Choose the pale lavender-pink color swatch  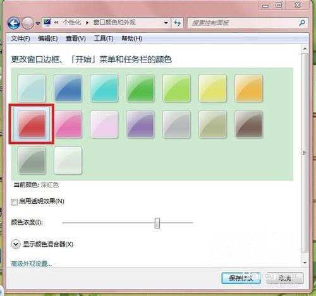pos(104,124)
